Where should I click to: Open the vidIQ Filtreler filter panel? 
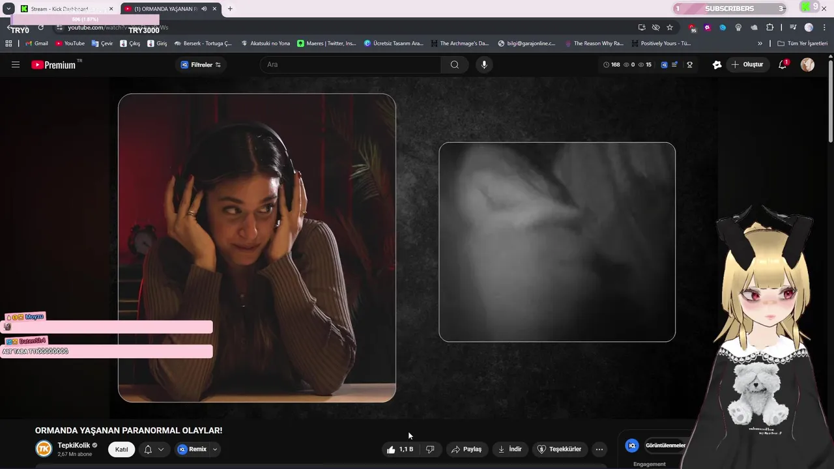201,64
